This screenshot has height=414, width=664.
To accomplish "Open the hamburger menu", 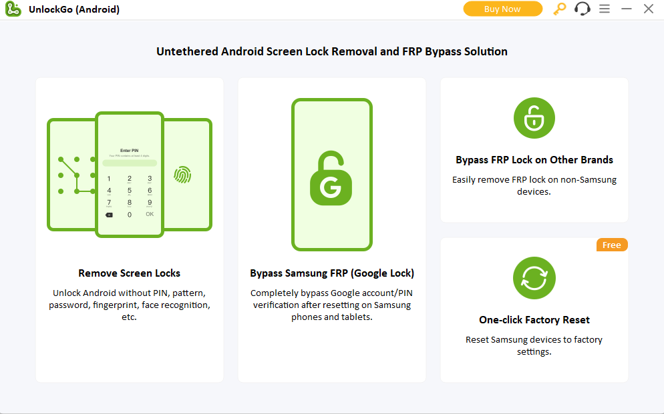I will point(605,9).
